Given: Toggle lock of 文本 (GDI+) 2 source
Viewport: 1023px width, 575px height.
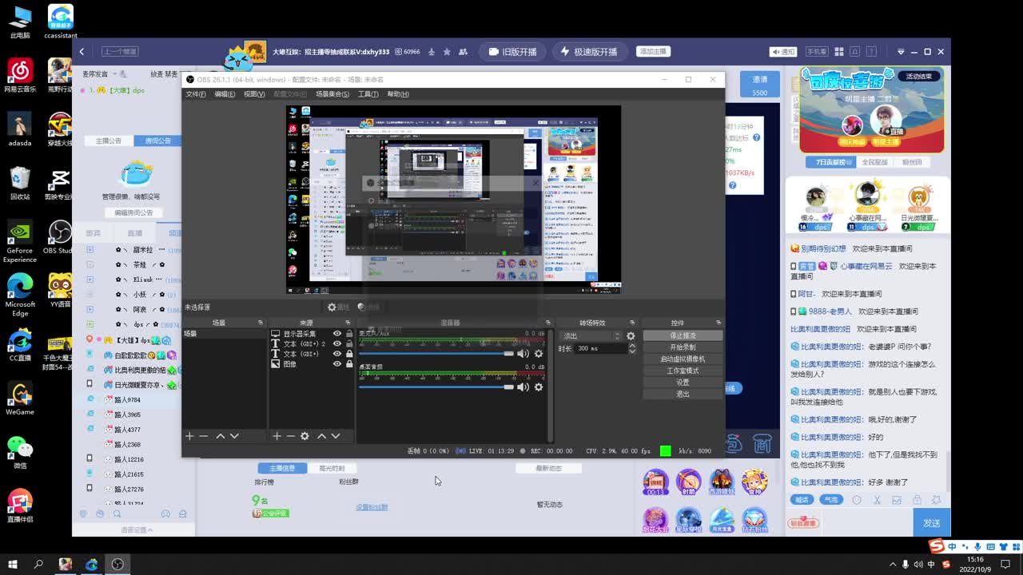Looking at the screenshot, I should [349, 343].
